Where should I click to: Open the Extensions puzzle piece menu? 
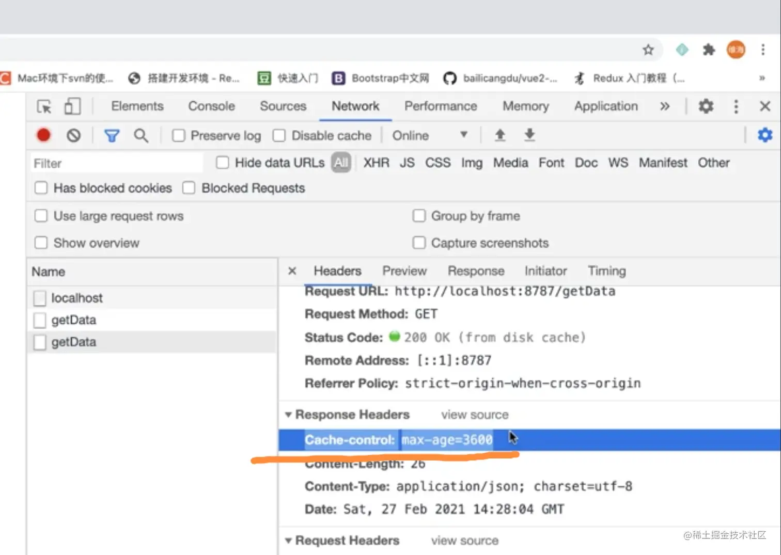[x=709, y=50]
